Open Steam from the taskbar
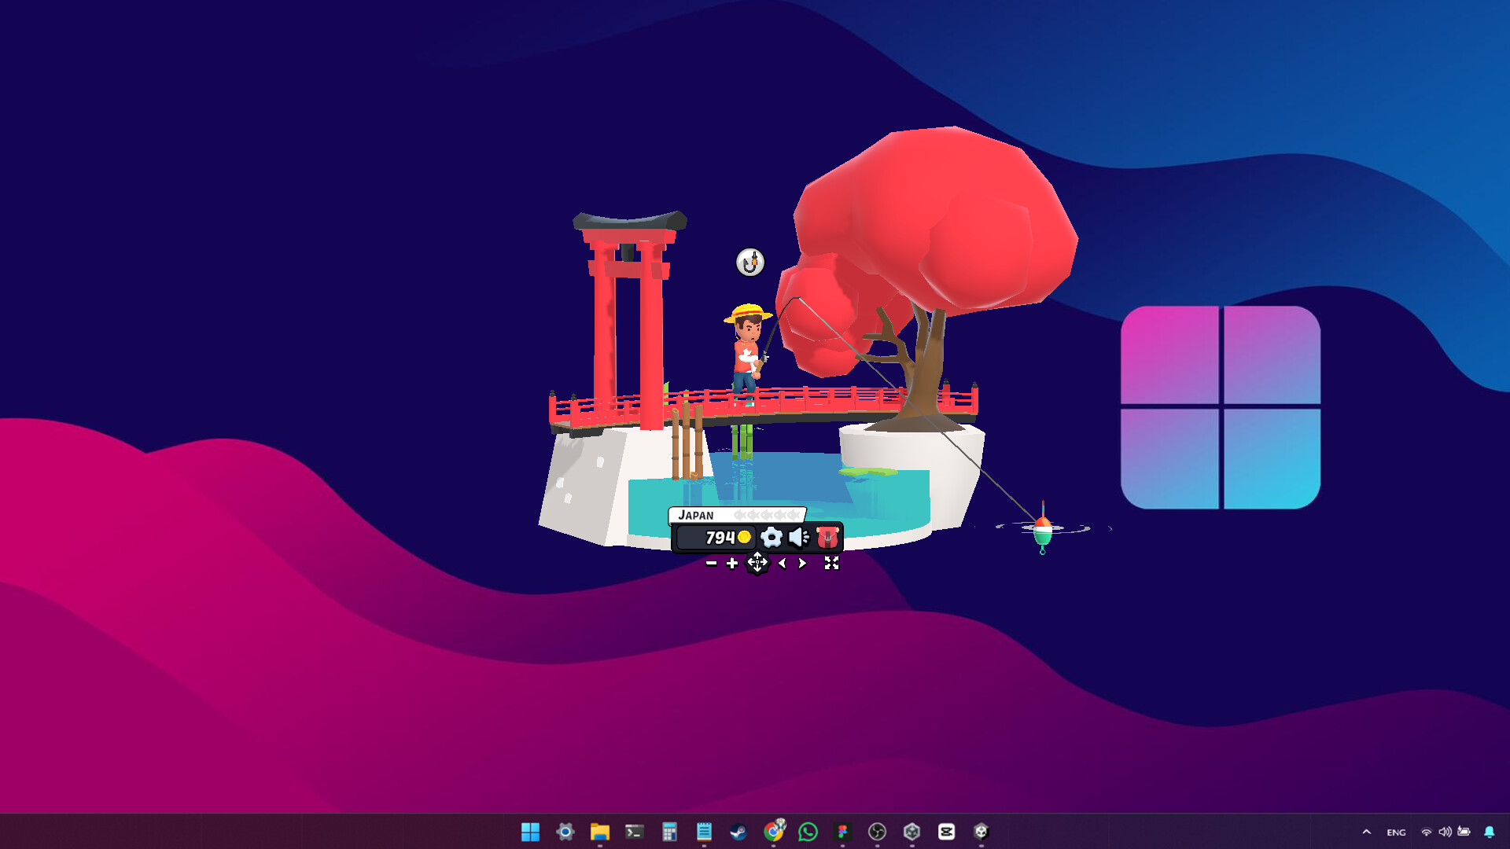The width and height of the screenshot is (1510, 849). (738, 832)
